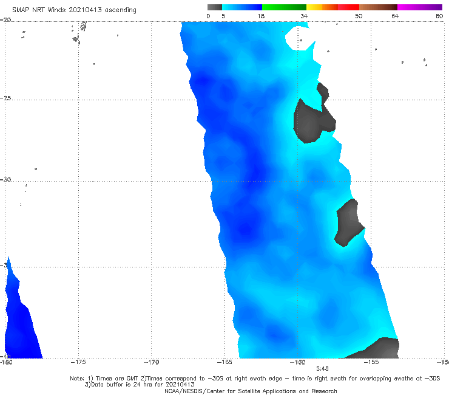Click the longitude label "-160"

tap(298, 362)
